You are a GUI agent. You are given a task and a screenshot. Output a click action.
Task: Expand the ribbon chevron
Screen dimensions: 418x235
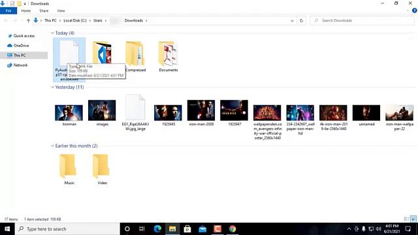tap(408, 10)
